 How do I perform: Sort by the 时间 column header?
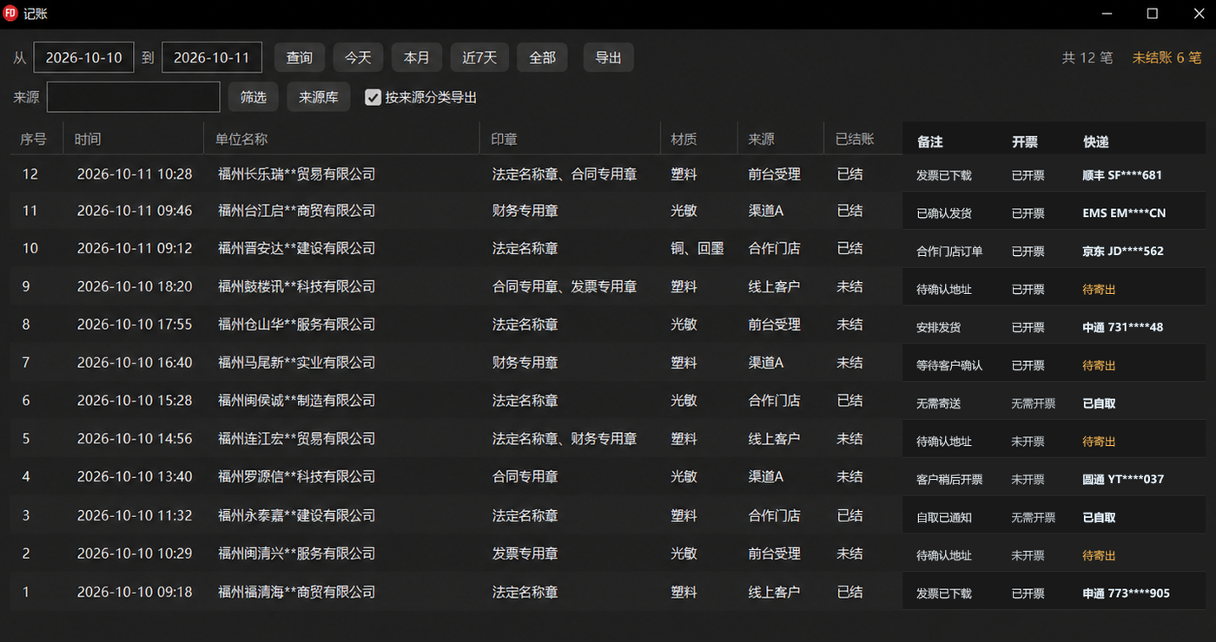[88, 139]
